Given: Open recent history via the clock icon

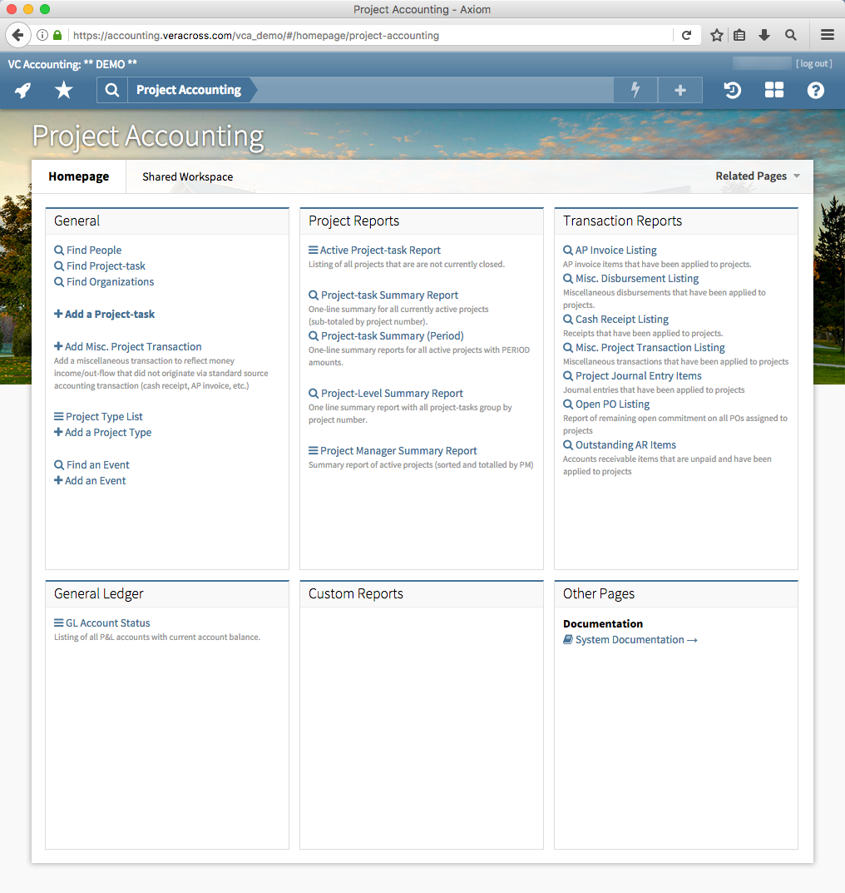Looking at the screenshot, I should coord(732,90).
